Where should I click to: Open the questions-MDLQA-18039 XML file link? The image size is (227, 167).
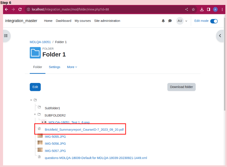pyautogui.click(x=96, y=158)
